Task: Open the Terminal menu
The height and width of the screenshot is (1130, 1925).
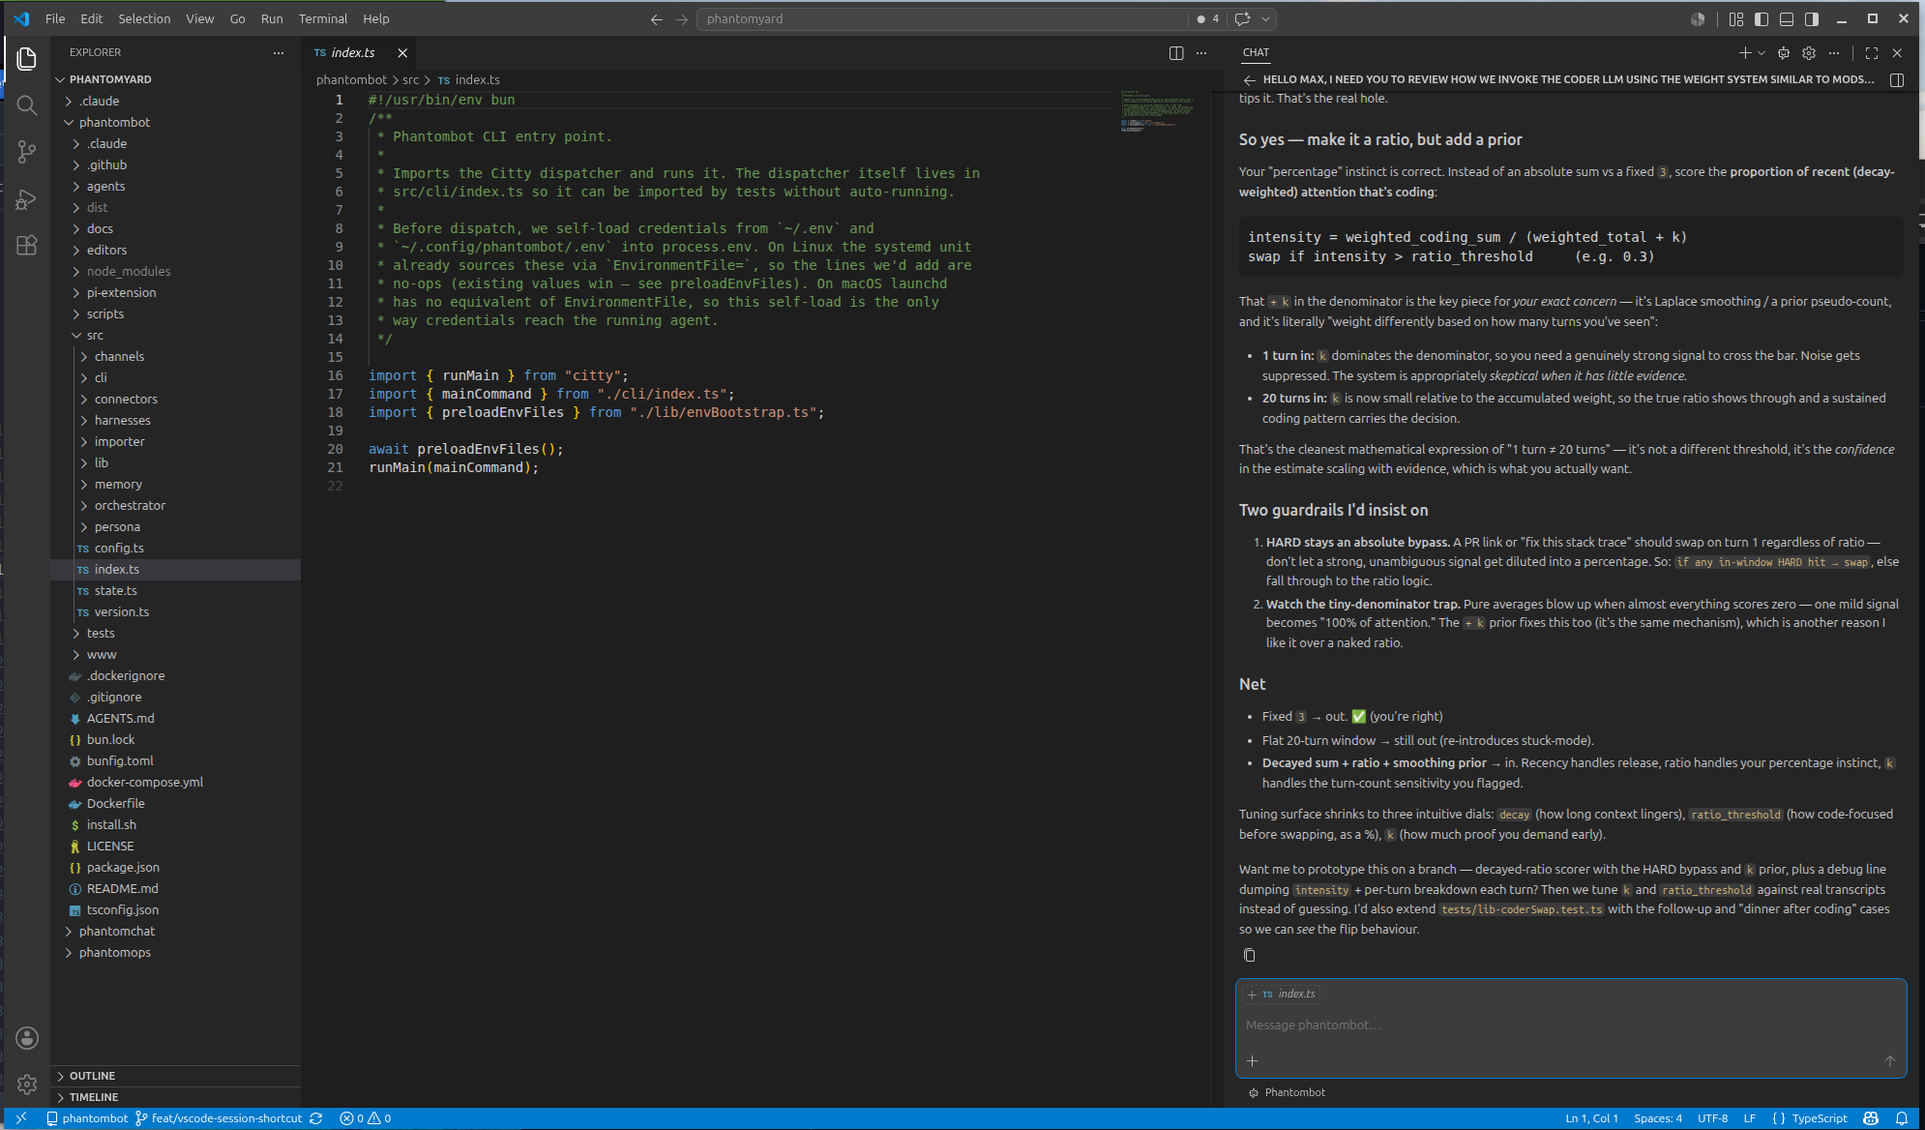Action: (x=323, y=18)
